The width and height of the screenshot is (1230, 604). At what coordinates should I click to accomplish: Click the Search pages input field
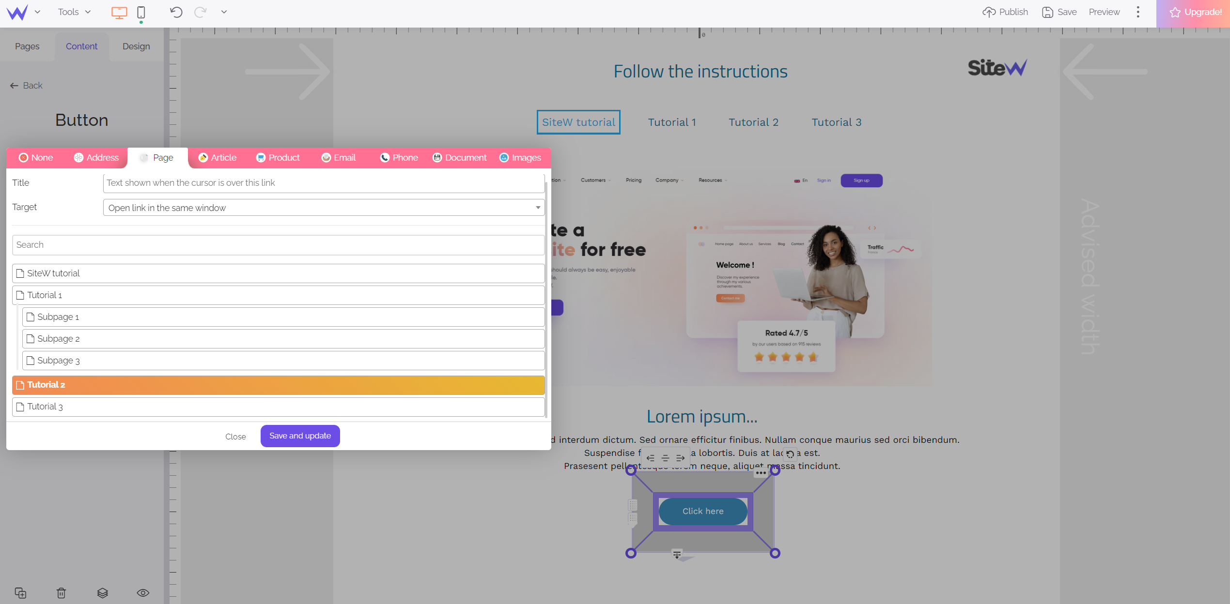point(278,244)
